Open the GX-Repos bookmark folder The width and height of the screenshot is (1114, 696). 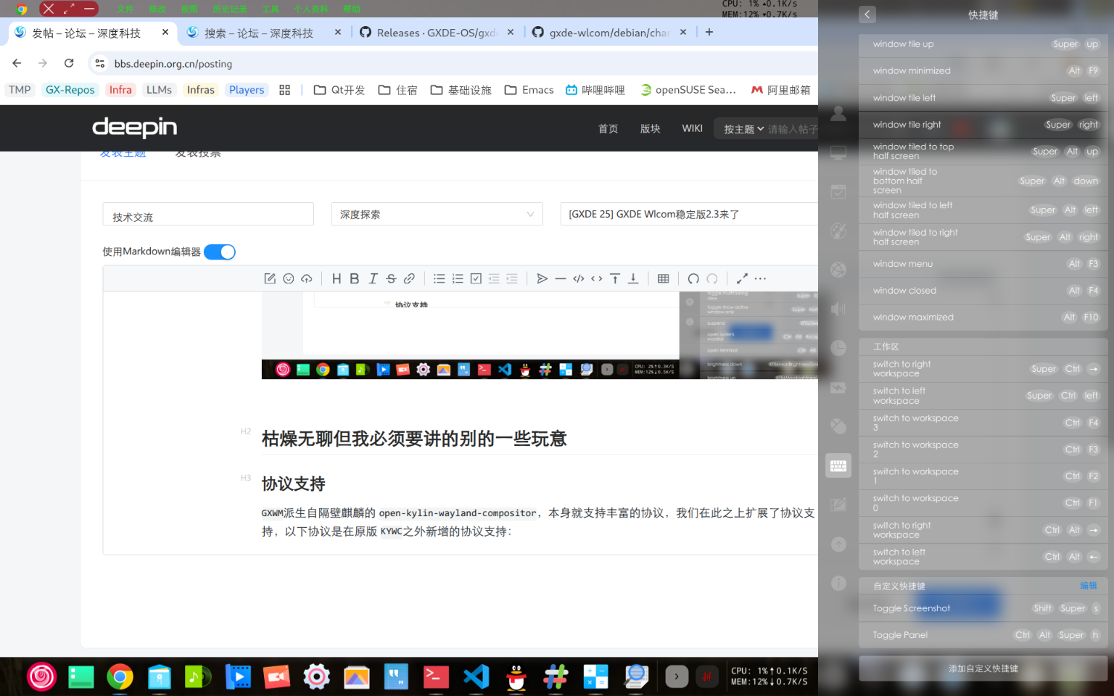tap(70, 90)
